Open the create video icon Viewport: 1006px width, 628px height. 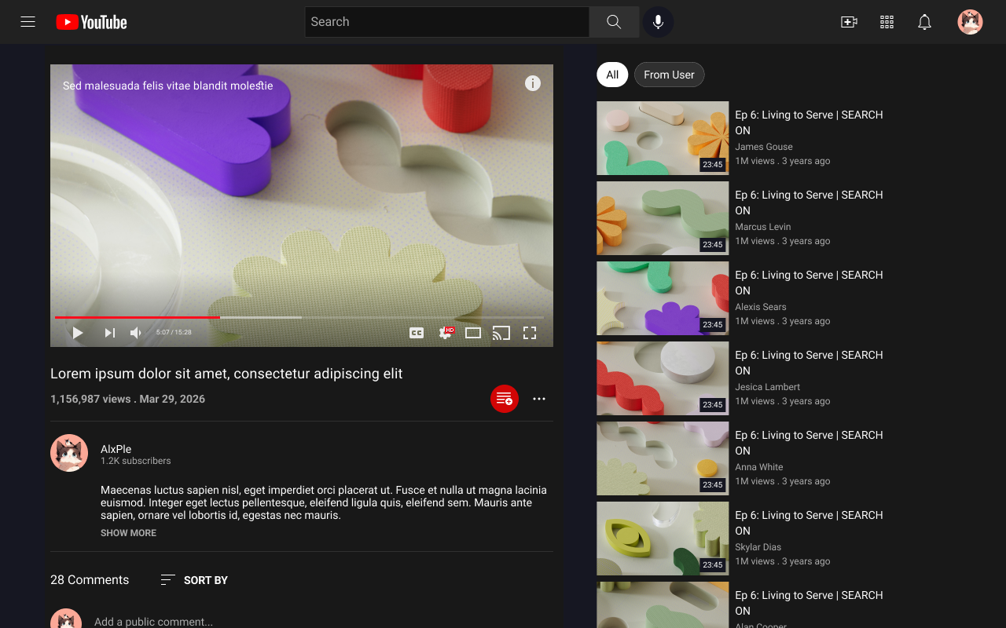pyautogui.click(x=849, y=22)
